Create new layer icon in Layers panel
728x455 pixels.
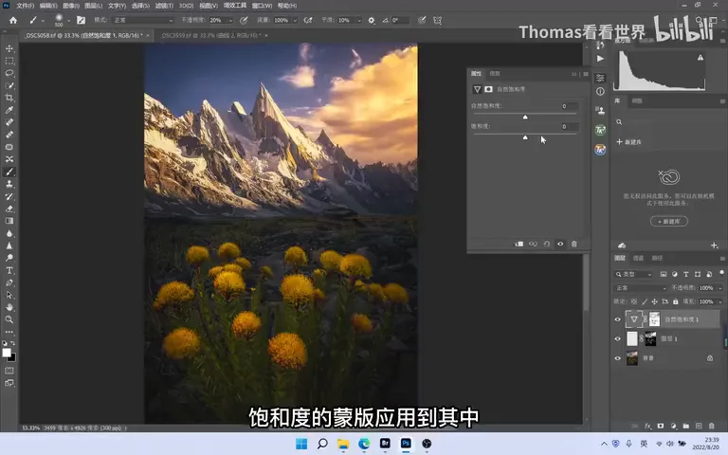tap(699, 426)
